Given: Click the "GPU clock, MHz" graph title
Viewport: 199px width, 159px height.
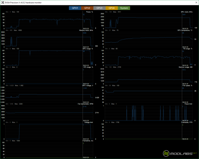Looking at the screenshot, I should coord(186,12).
